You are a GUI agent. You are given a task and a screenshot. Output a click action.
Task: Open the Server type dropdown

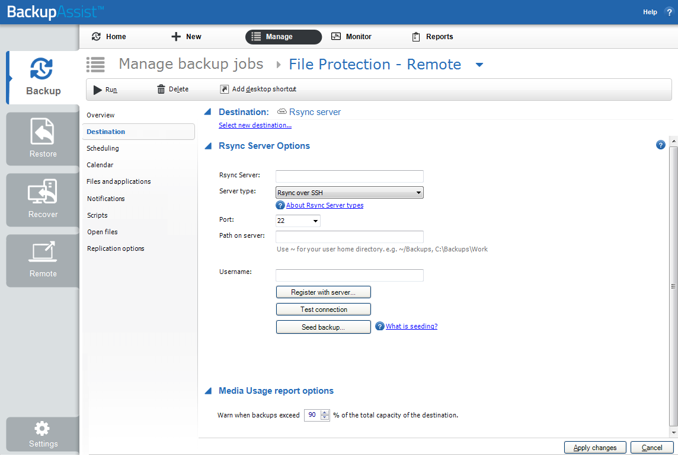pyautogui.click(x=350, y=193)
